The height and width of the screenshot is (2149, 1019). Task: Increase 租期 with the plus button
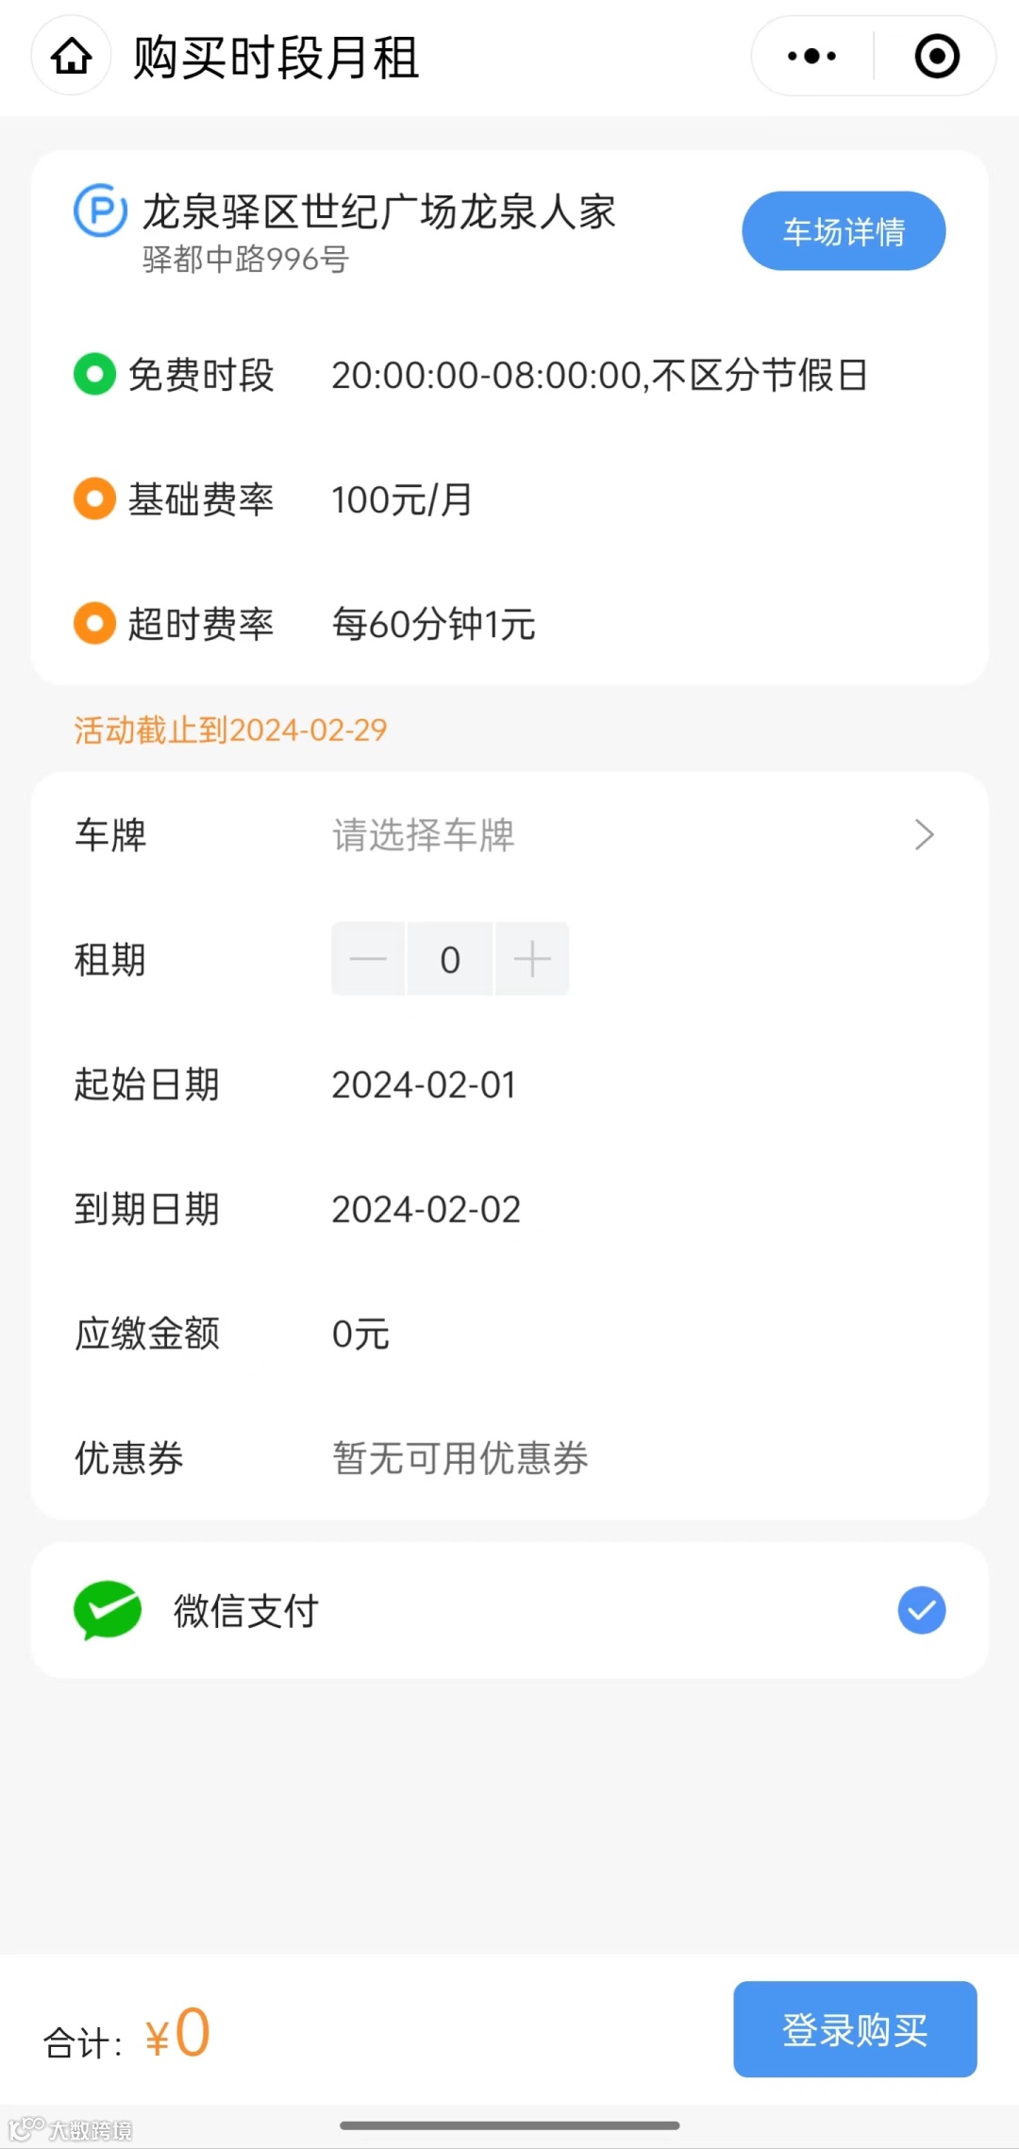(532, 959)
